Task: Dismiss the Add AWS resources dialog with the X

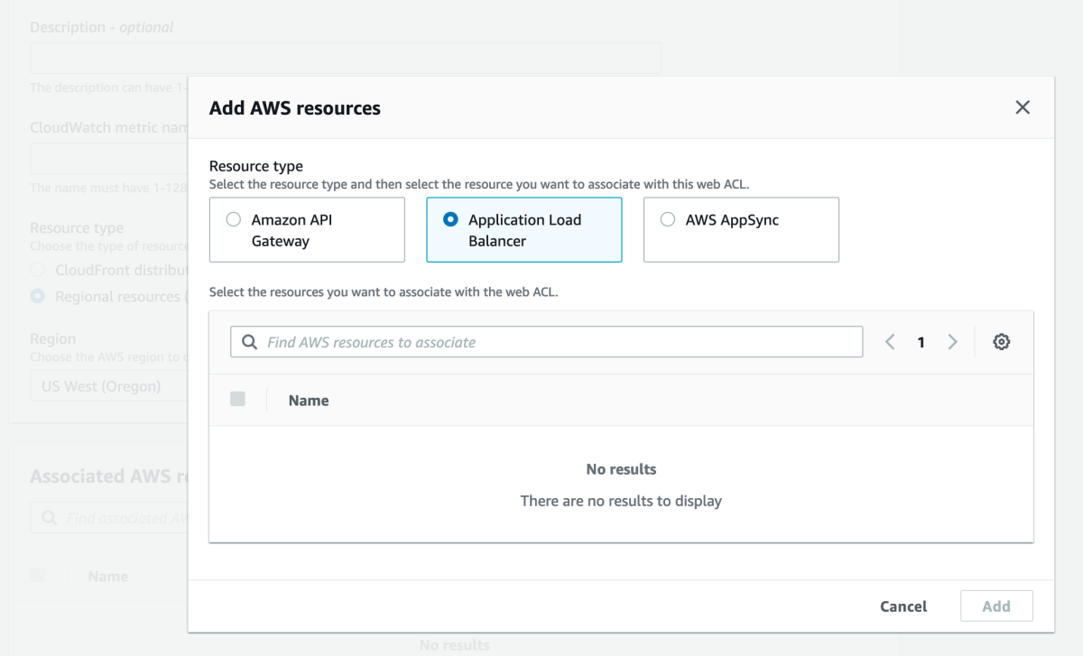Action: (x=1022, y=106)
